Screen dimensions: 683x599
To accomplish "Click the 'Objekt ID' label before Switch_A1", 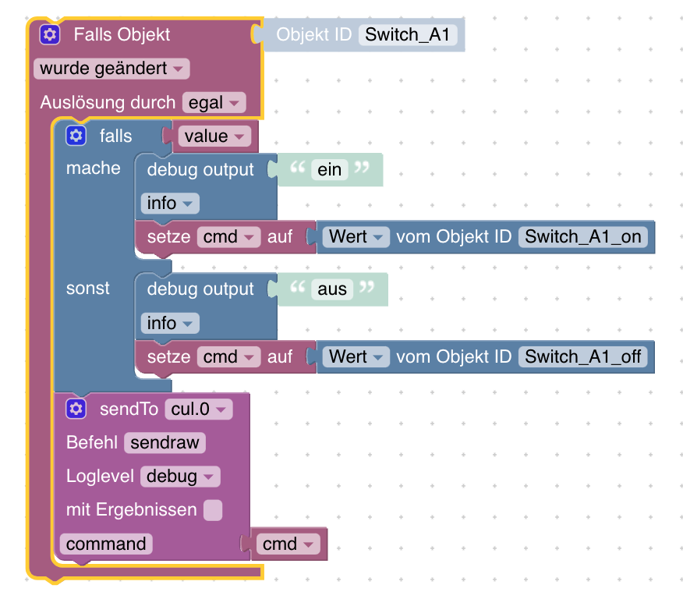I will [313, 34].
